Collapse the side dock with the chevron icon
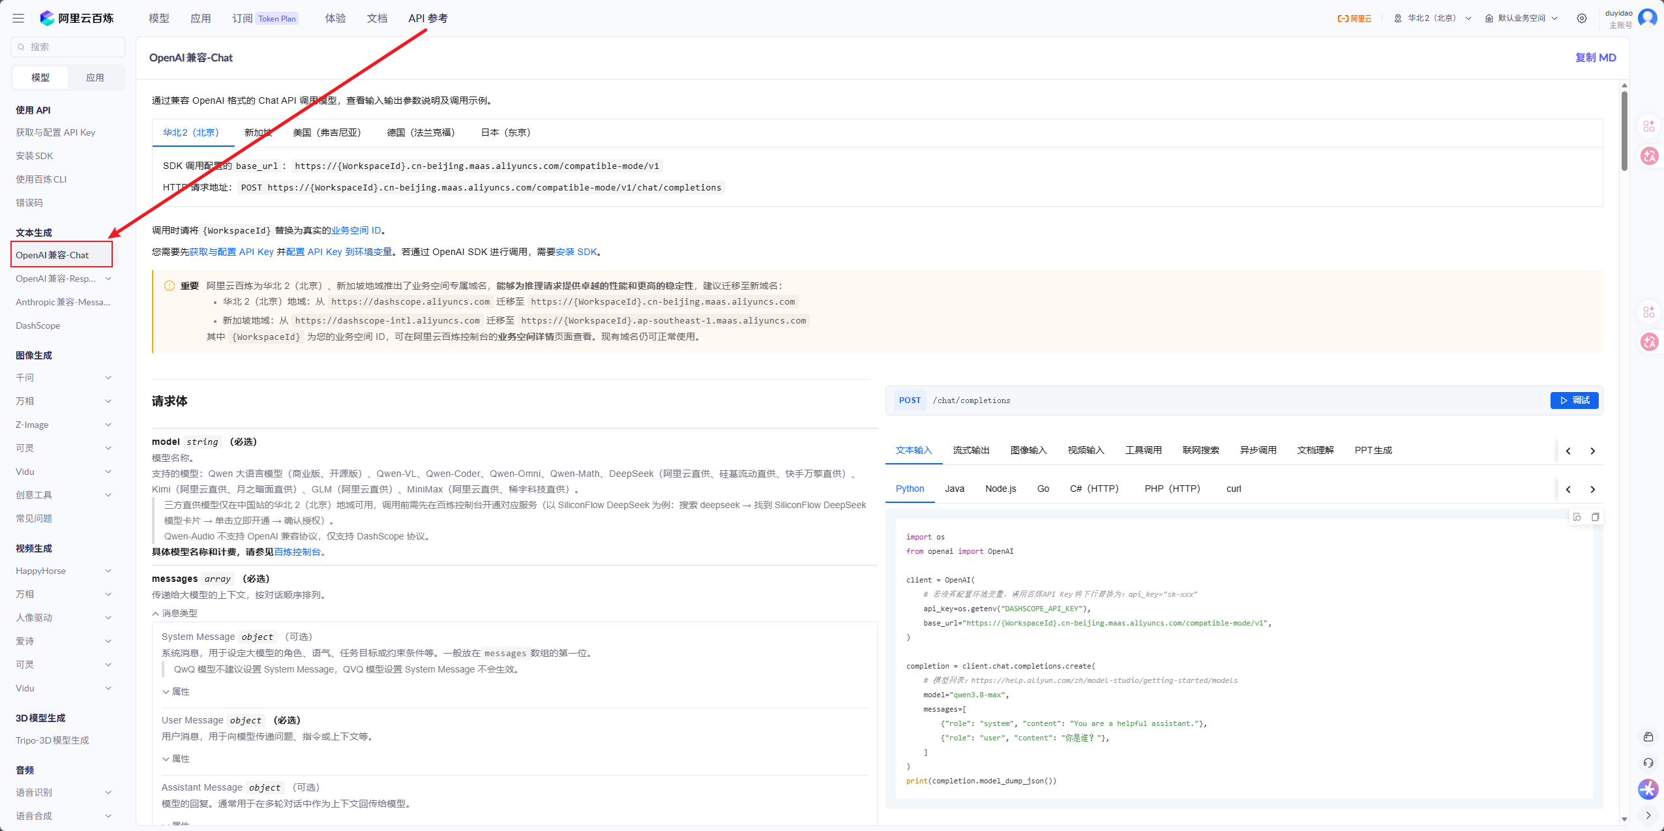Screen dimensions: 1664x831 [1648, 815]
